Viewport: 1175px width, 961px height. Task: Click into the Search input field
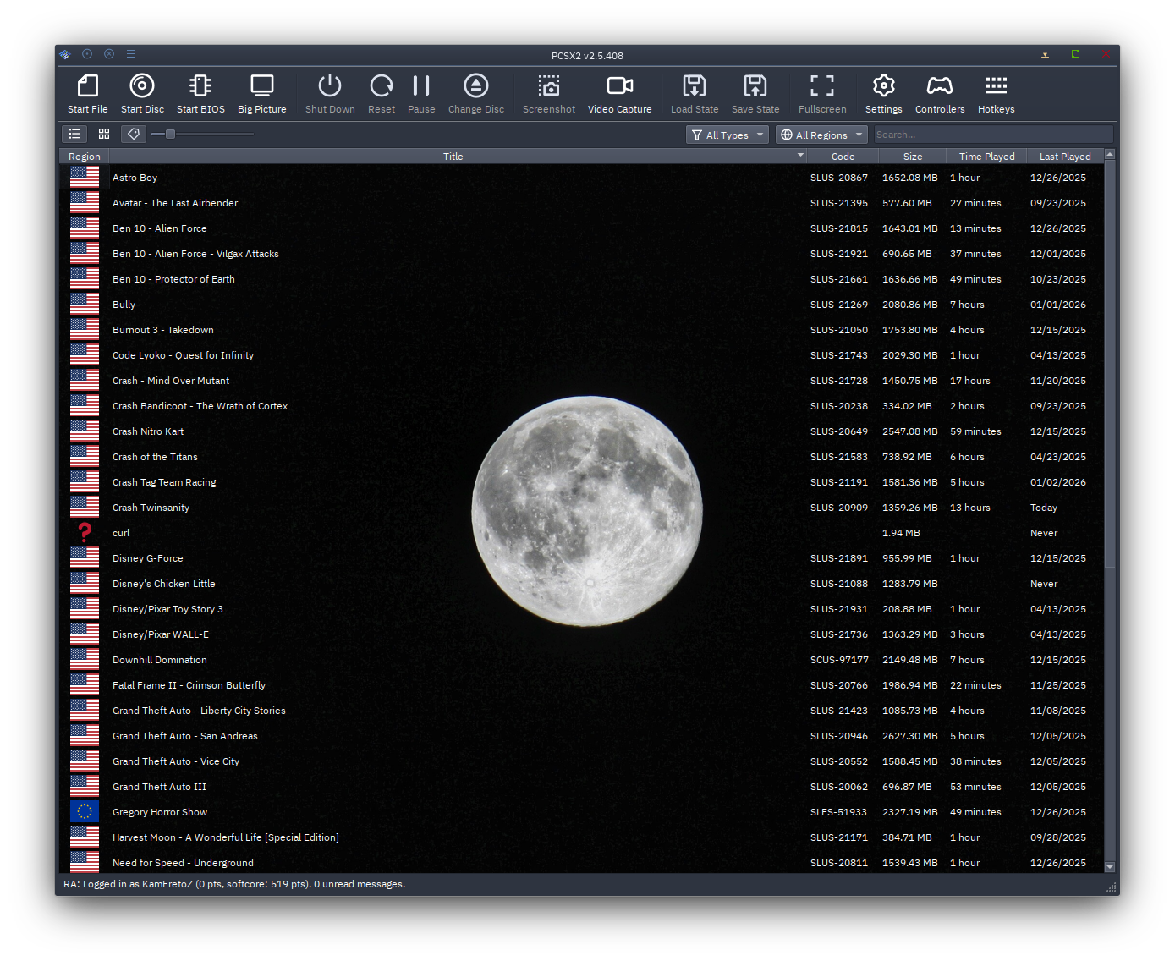pos(991,135)
